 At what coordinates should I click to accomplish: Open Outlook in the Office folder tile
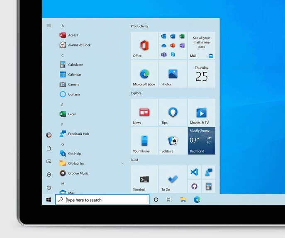coord(163,36)
